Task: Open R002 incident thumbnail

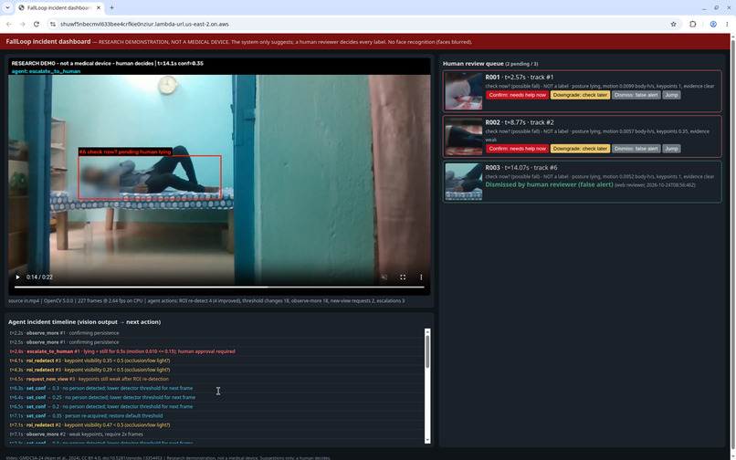Action: [x=464, y=137]
